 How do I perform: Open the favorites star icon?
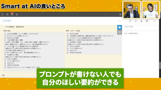click(x=17, y=14)
